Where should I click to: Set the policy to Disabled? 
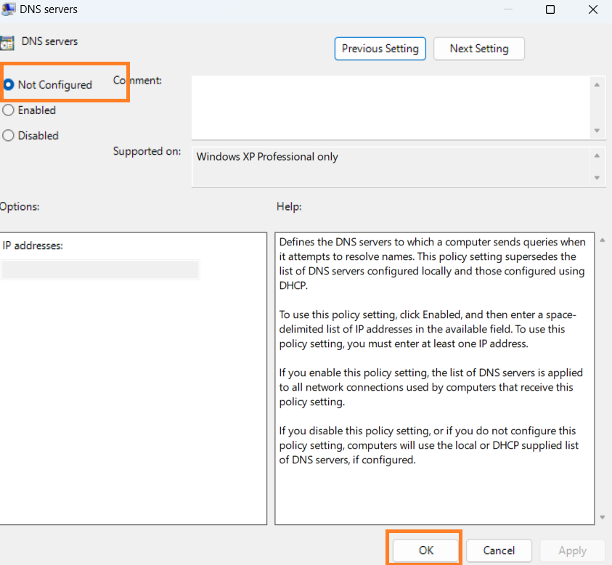pyautogui.click(x=9, y=136)
